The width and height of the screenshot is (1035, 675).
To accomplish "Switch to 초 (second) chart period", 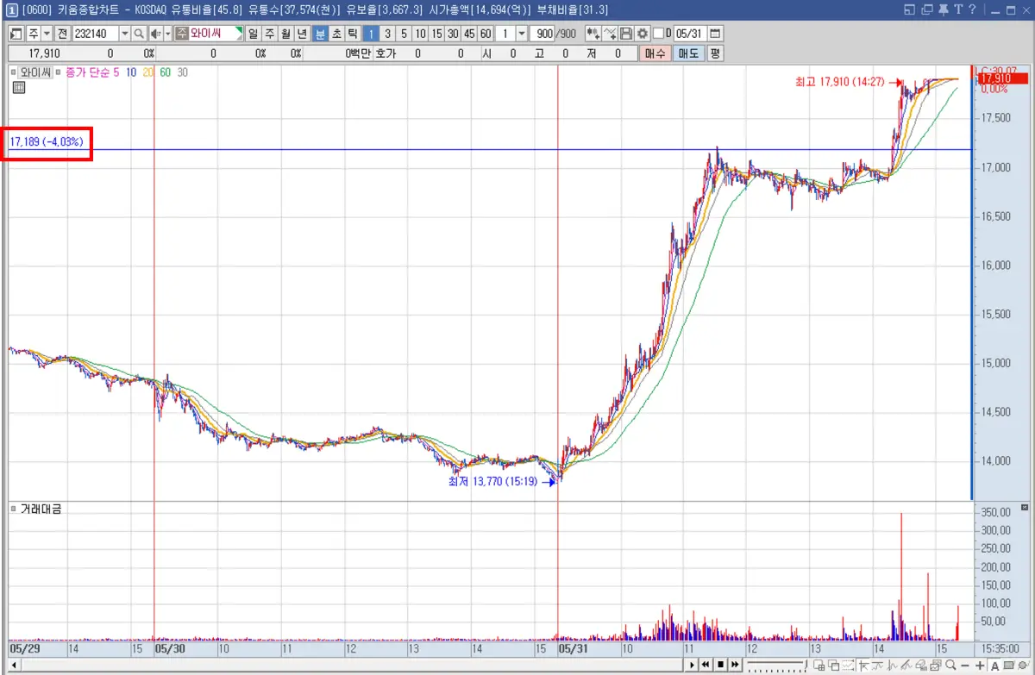I will pyautogui.click(x=336, y=34).
